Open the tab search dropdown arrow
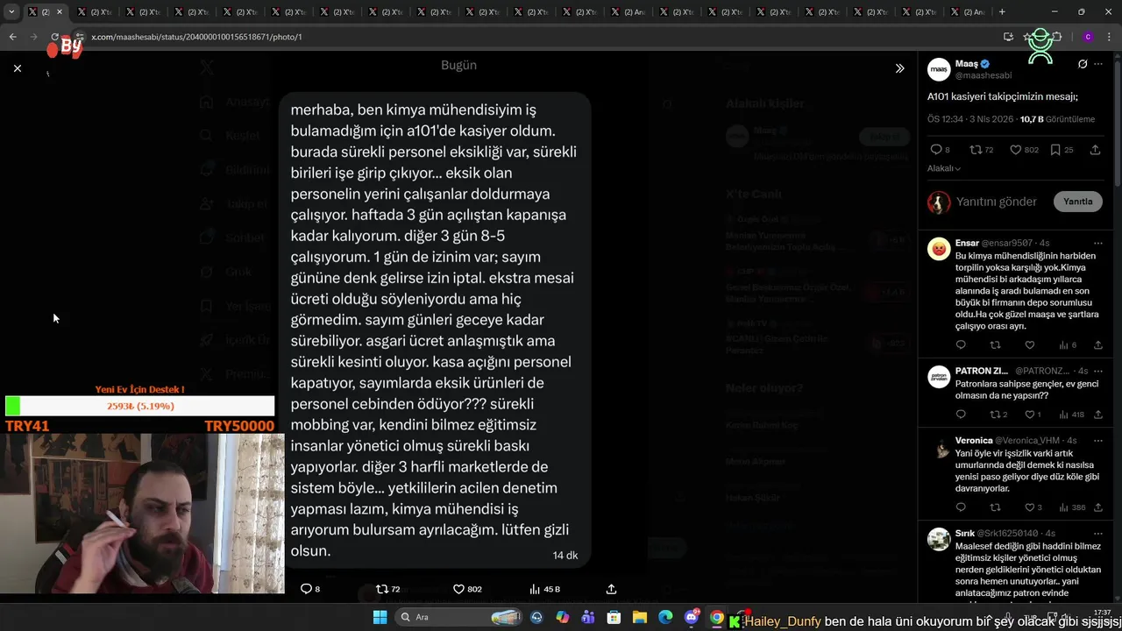Viewport: 1122px width, 631px height. coord(11,12)
